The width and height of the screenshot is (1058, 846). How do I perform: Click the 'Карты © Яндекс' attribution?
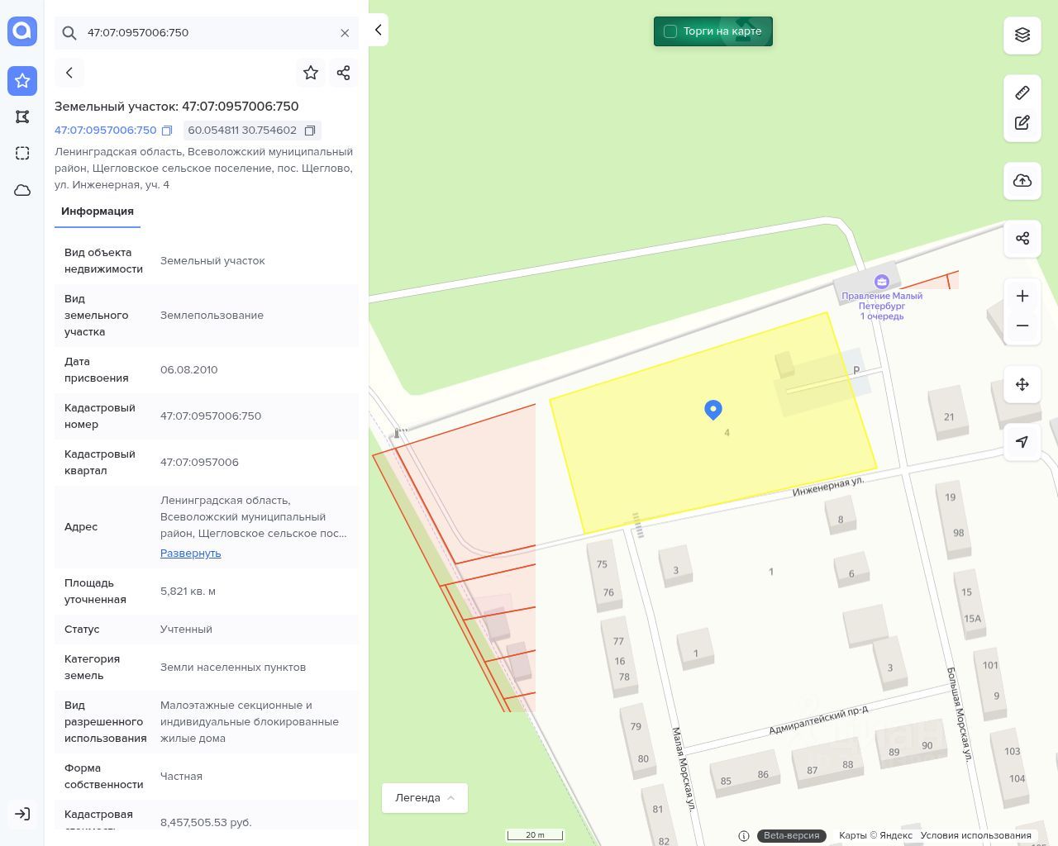(875, 835)
